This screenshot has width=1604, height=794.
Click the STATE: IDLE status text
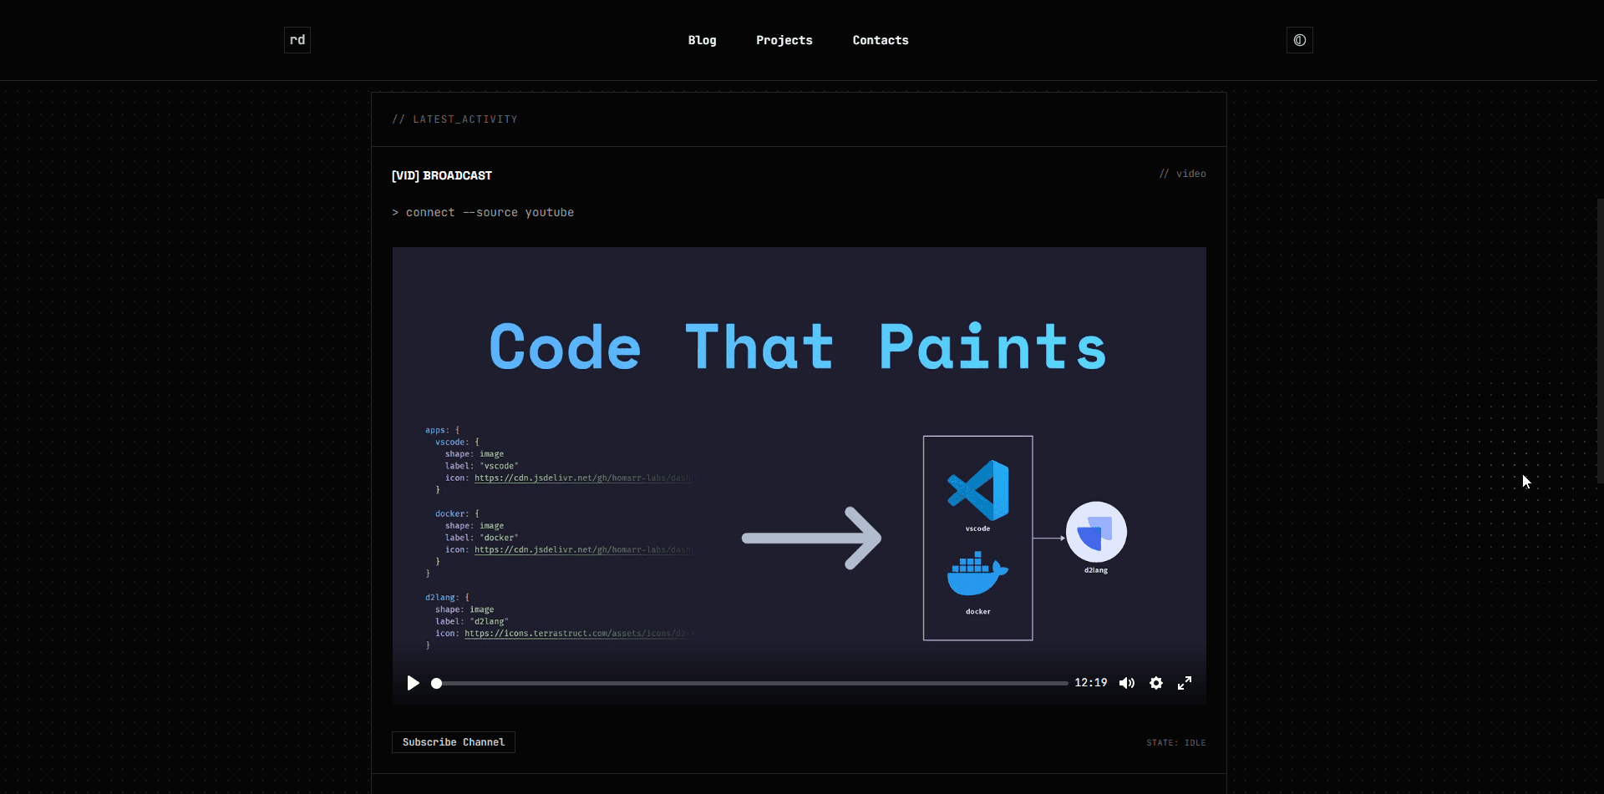1176,742
